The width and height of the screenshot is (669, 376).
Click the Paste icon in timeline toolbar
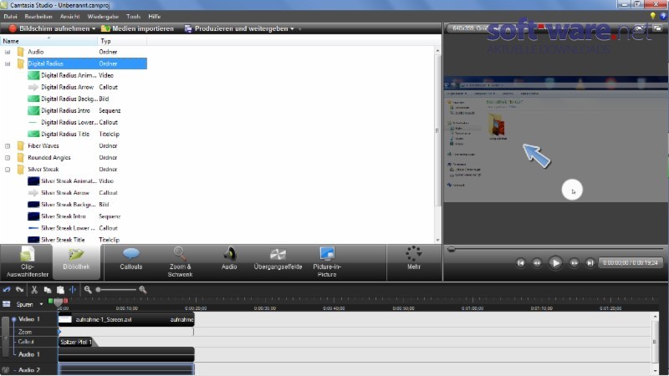coord(60,290)
